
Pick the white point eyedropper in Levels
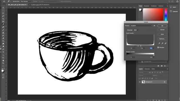[x=166, y=43]
